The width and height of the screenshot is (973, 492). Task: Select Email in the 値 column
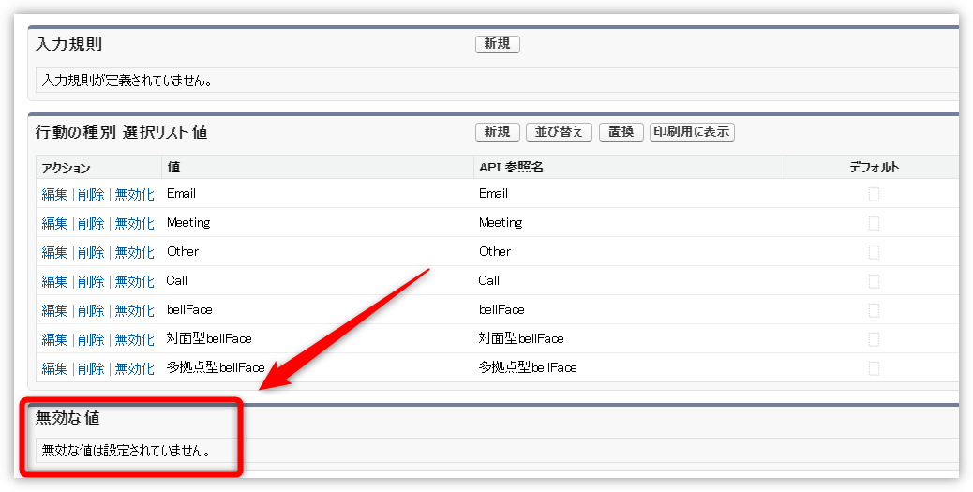tap(181, 194)
